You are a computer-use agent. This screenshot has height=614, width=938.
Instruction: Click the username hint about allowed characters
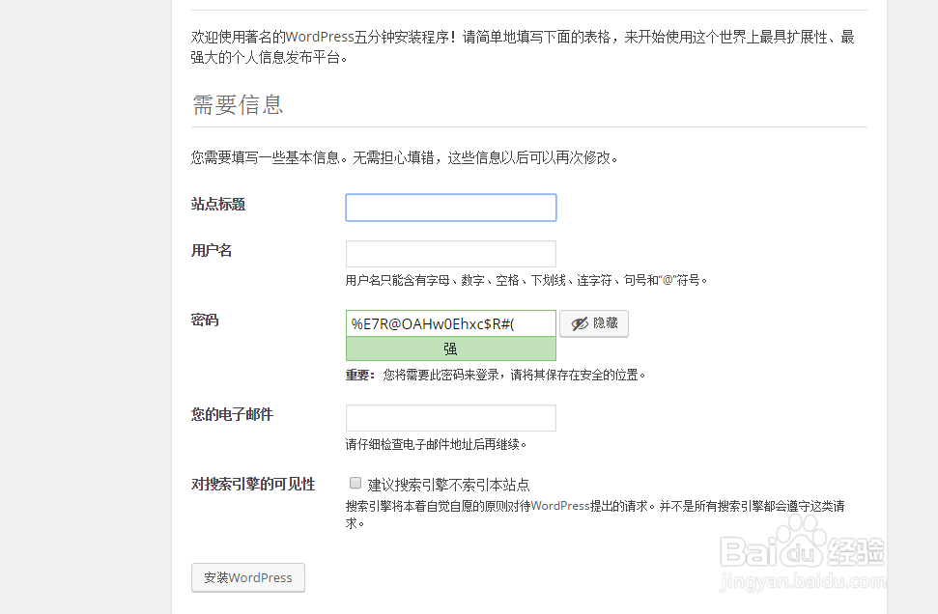click(526, 280)
